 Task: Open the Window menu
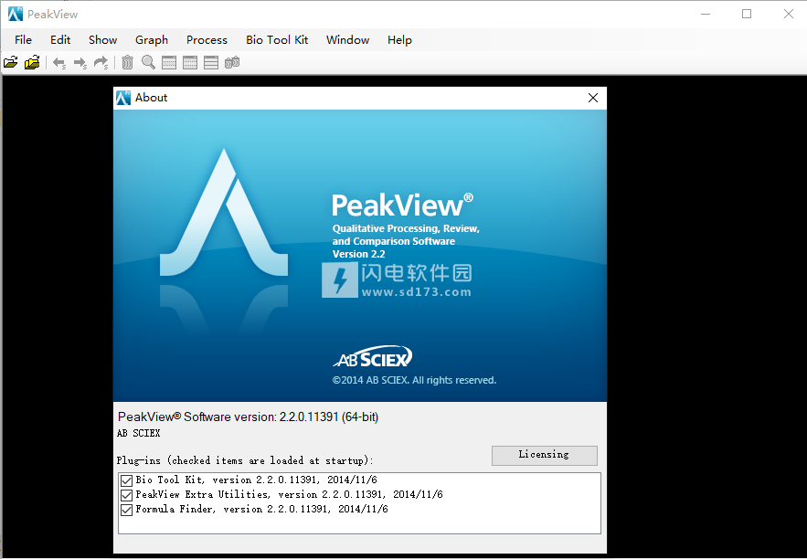pyautogui.click(x=348, y=39)
